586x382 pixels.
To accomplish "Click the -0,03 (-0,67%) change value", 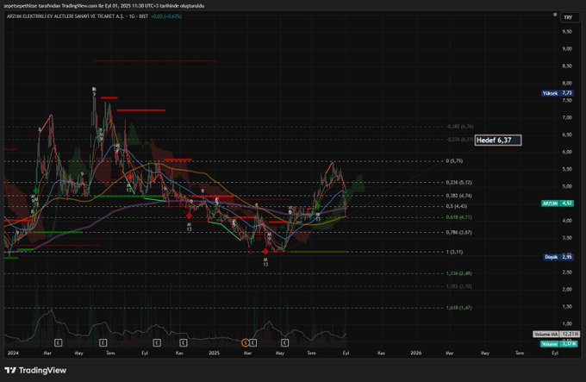I will [x=166, y=16].
